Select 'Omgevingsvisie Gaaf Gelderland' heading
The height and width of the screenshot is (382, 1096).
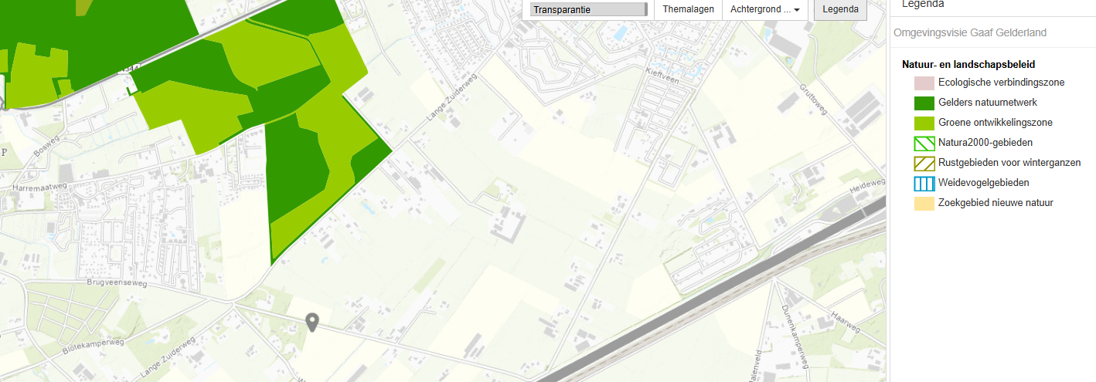tap(969, 33)
